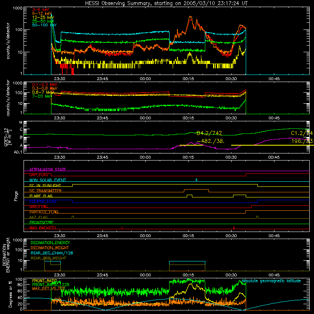314x314 pixels.
Task: Select the orange 6-12 keV legend label
Action: [42, 13]
